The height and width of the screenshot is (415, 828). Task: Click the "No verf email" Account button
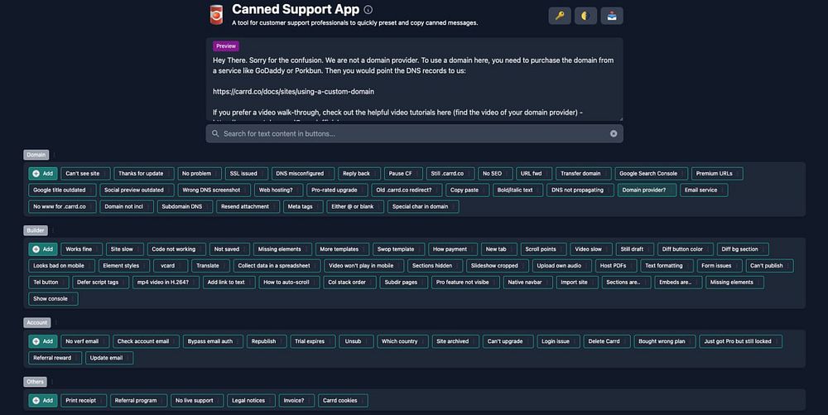click(85, 341)
